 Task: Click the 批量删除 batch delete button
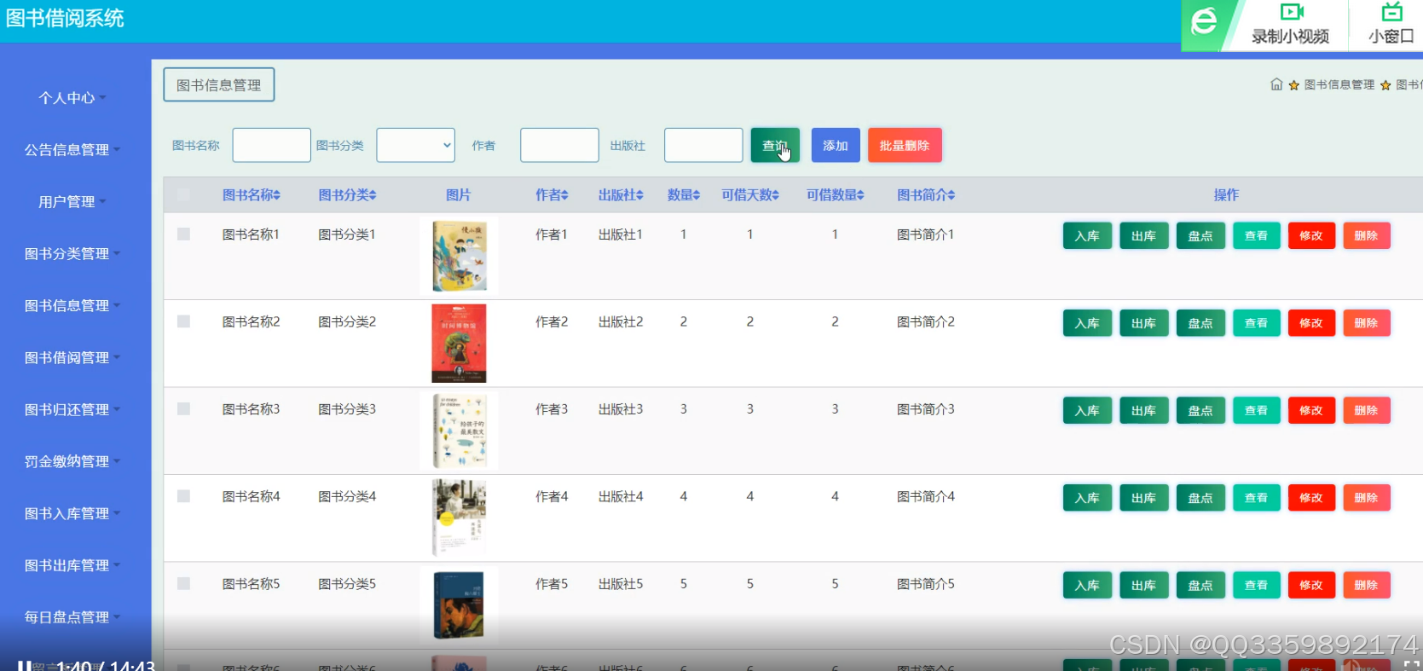905,145
